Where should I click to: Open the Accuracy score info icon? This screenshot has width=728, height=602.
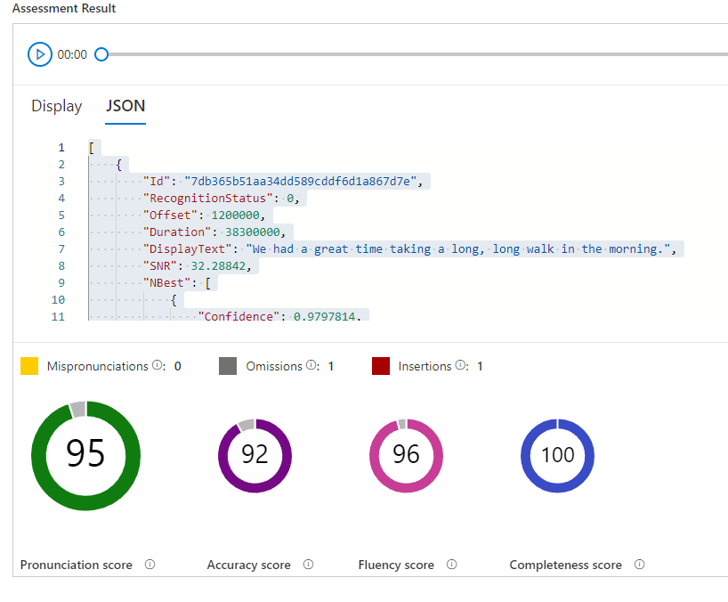(x=308, y=565)
